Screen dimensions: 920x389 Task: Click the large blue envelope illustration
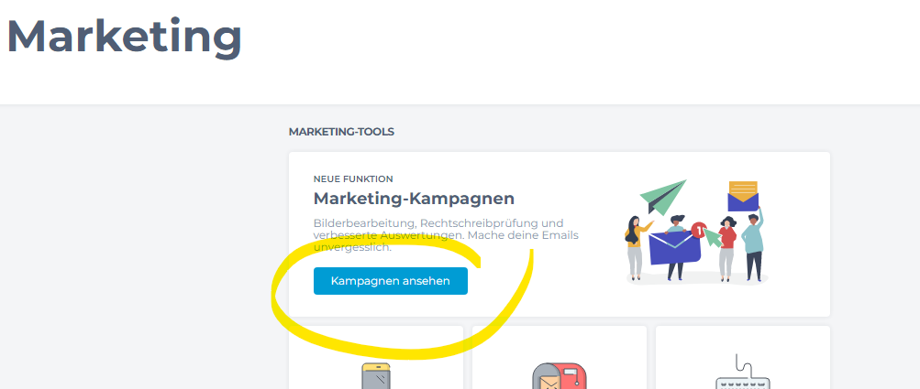point(673,248)
